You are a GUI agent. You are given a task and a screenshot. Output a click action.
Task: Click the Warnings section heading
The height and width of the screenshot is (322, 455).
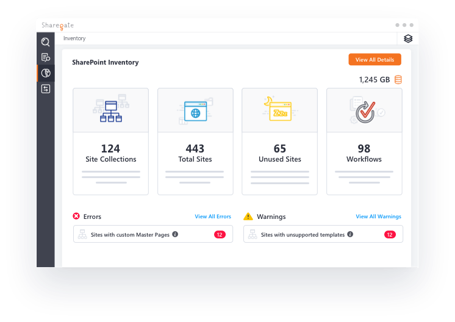[x=271, y=216]
